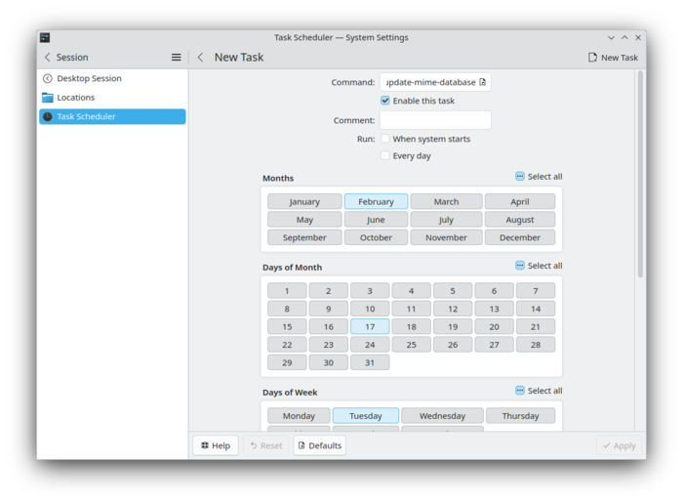Click the Select all icon for Months
This screenshot has width=683, height=503.
click(x=520, y=176)
